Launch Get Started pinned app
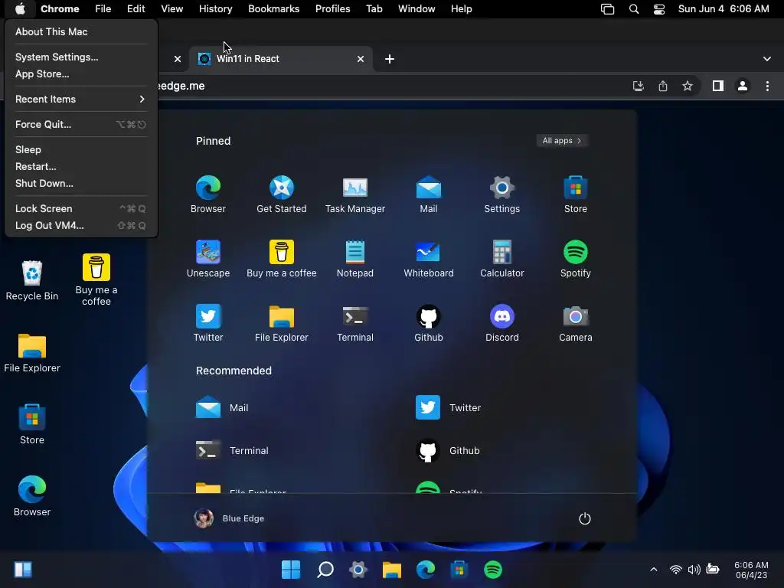This screenshot has height=588, width=784. [282, 194]
